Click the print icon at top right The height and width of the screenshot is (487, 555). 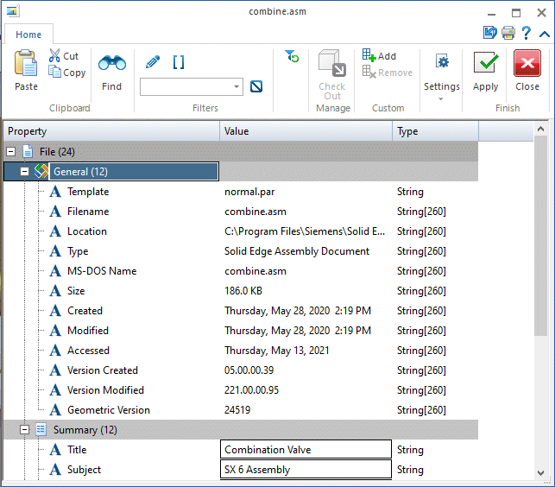[508, 33]
